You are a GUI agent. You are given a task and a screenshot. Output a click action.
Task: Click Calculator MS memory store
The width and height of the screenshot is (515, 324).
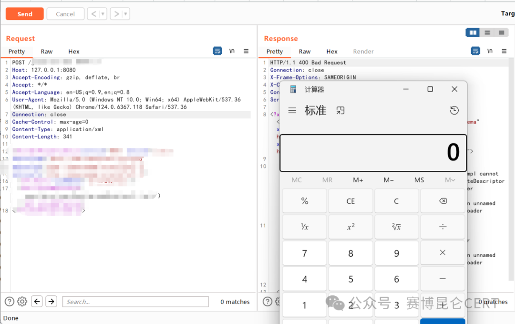pos(419,180)
